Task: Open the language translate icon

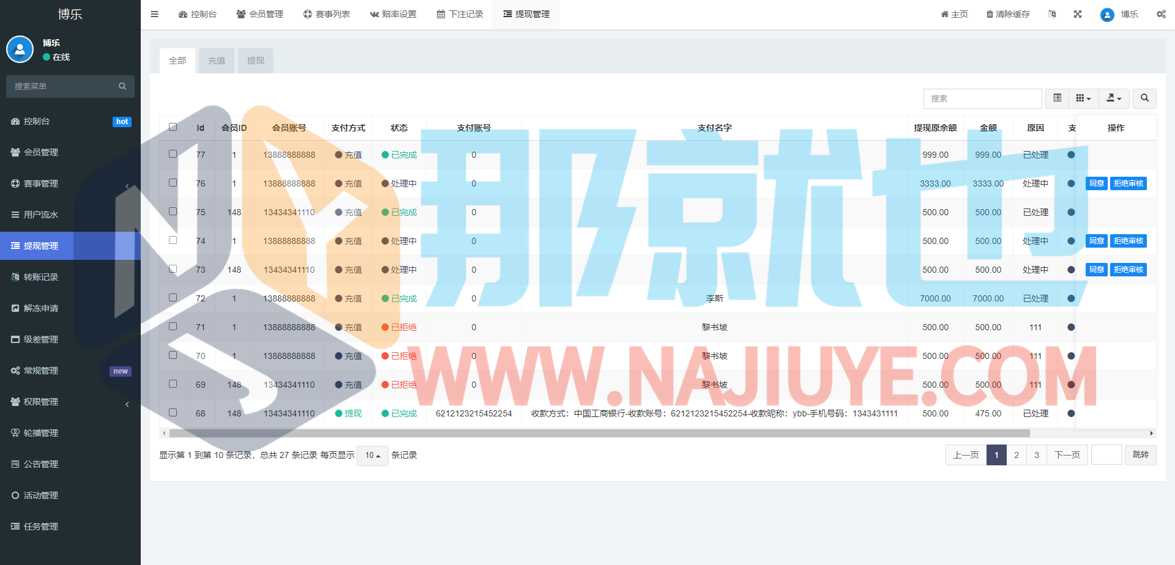Action: [1052, 14]
